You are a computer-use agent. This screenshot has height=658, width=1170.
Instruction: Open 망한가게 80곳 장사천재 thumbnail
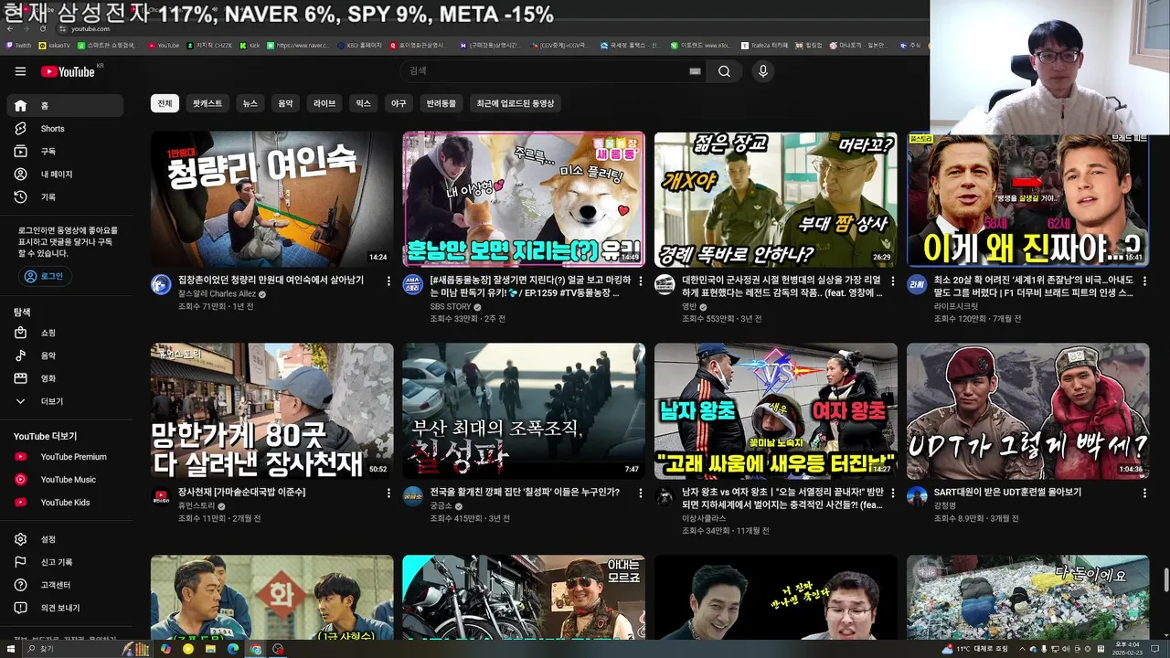tap(271, 411)
